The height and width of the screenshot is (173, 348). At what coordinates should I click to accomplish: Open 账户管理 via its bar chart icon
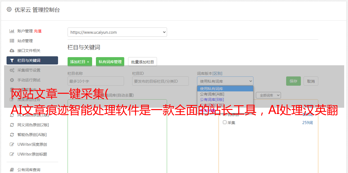(12, 31)
